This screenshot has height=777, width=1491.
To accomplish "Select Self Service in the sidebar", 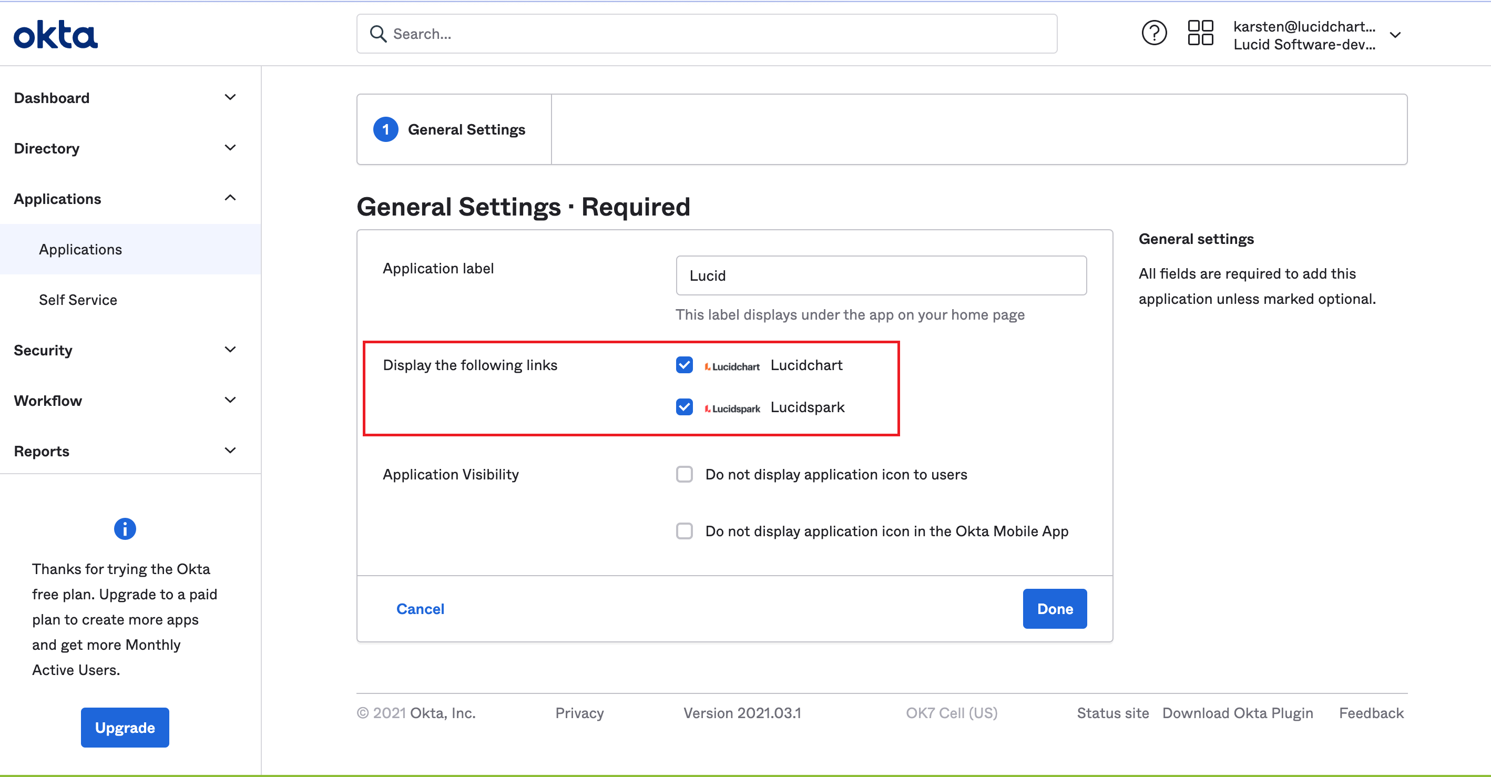I will [x=78, y=299].
